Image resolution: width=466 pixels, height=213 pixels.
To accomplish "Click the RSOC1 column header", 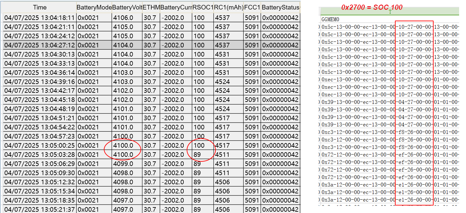I will pyautogui.click(x=203, y=8).
